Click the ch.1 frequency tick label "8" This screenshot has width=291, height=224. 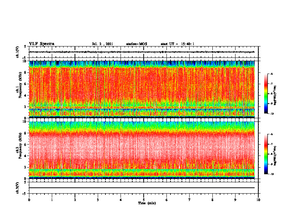pyautogui.click(x=25, y=72)
